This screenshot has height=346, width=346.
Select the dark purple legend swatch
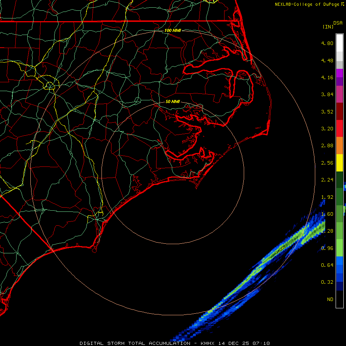pyautogui.click(x=339, y=82)
